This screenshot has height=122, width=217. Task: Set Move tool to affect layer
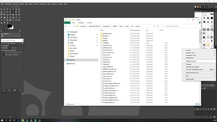[10, 48]
